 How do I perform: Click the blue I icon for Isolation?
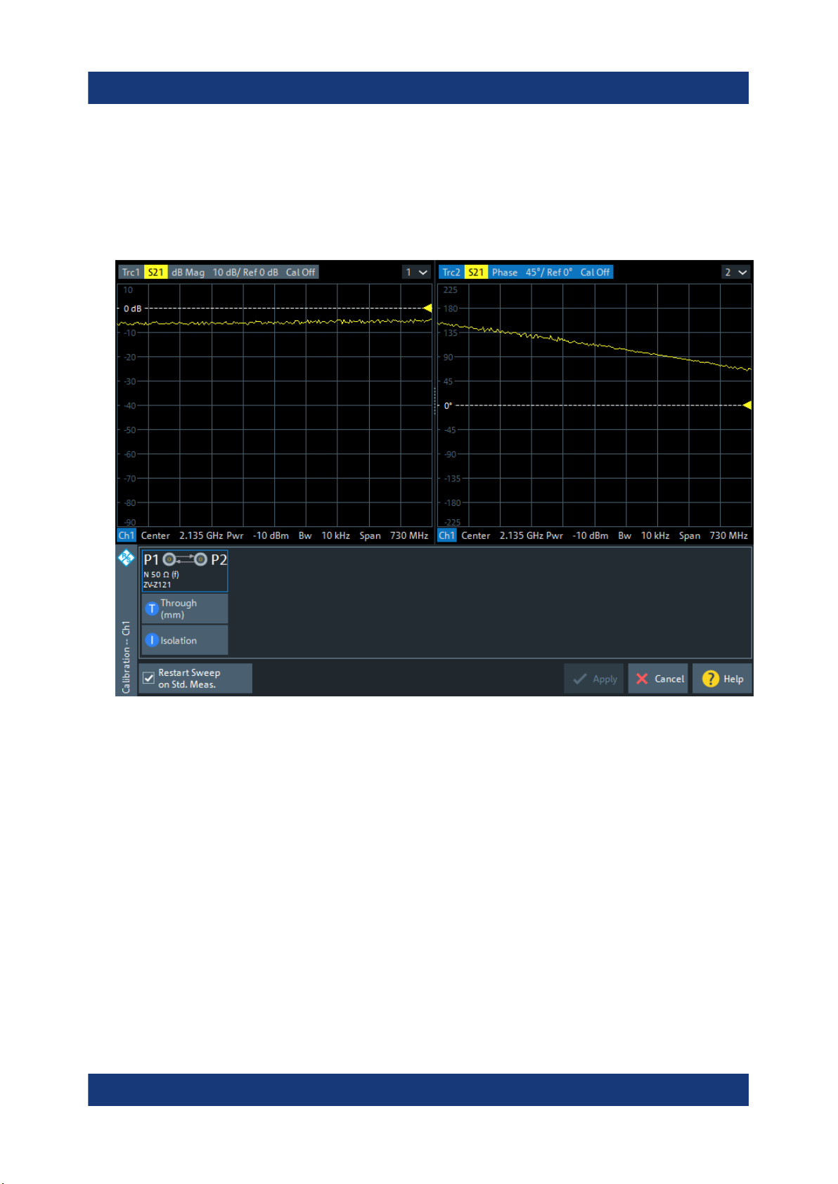(151, 640)
